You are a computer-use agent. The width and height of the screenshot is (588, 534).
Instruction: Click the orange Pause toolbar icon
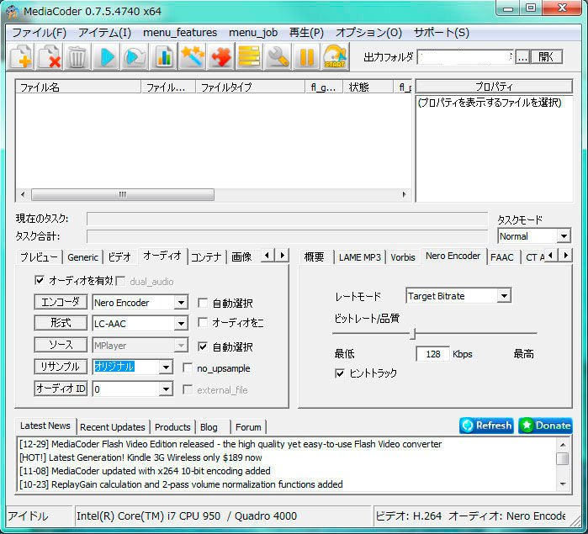point(306,56)
